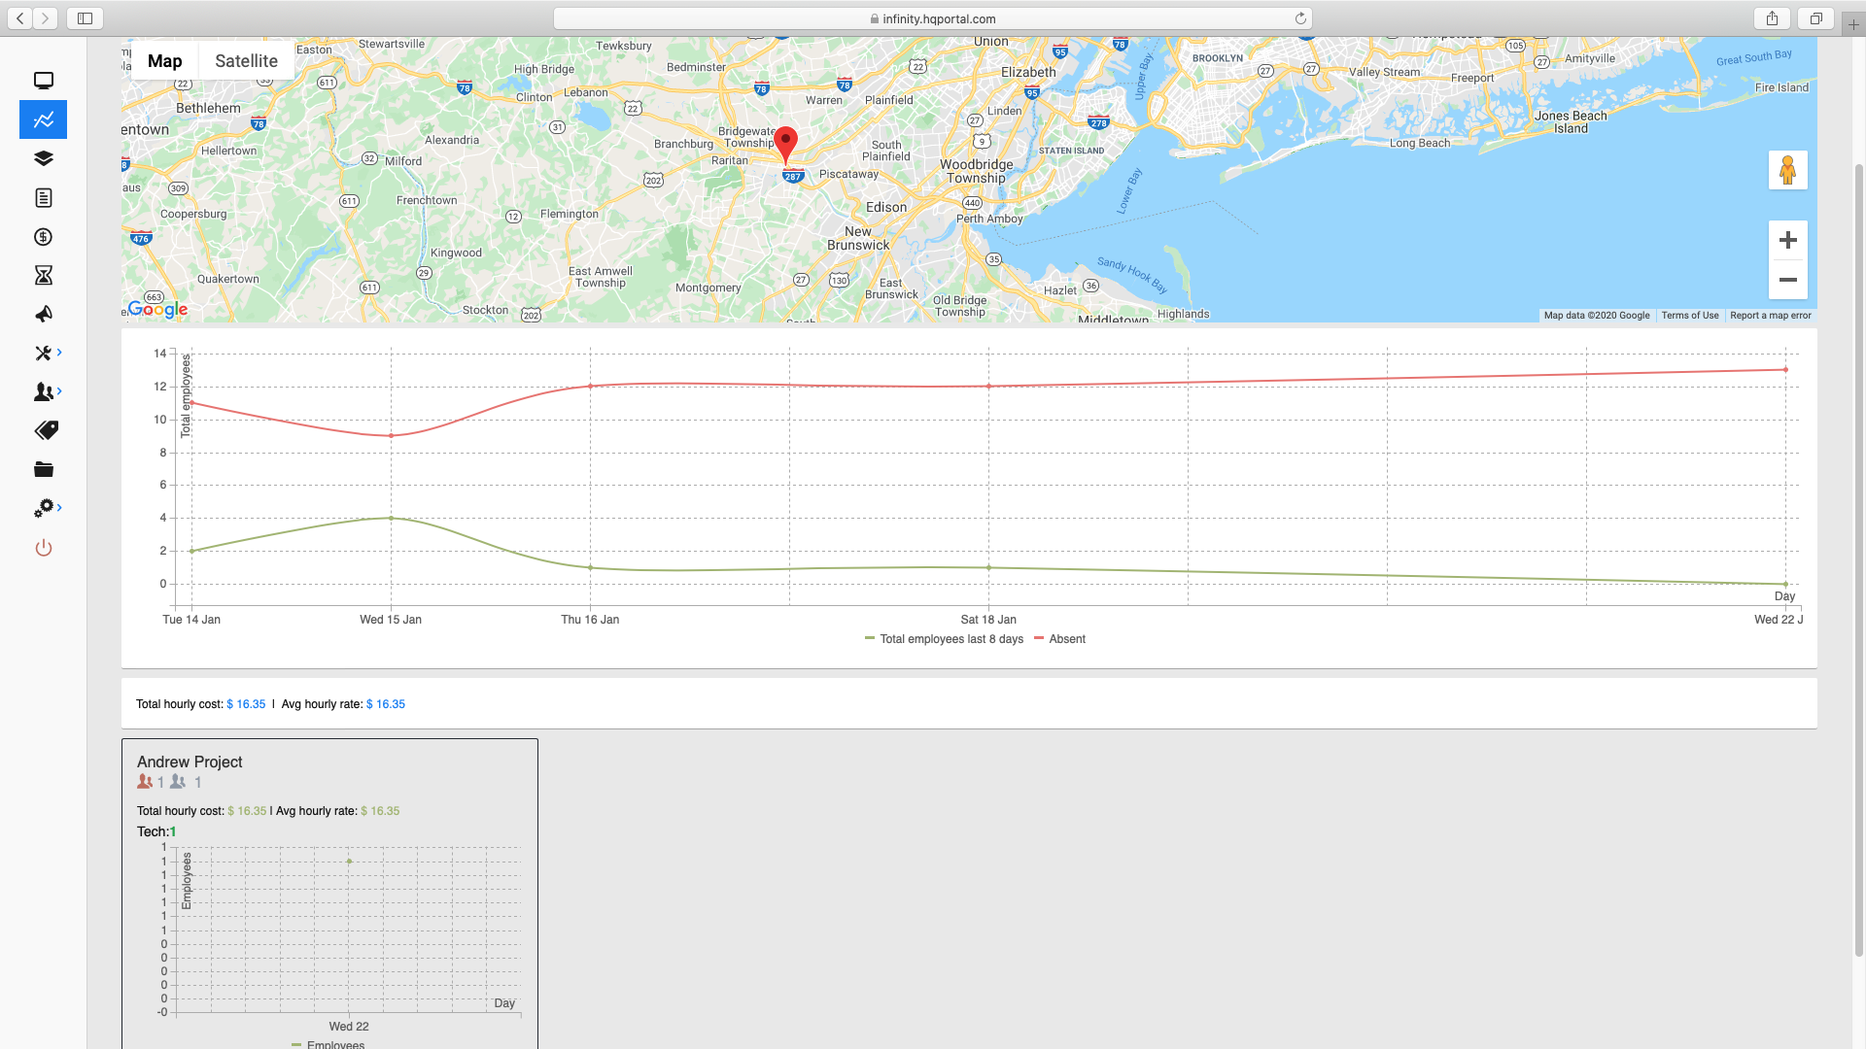Viewport: 1866px width, 1049px height.
Task: Select the Map view tab
Action: 165,61
